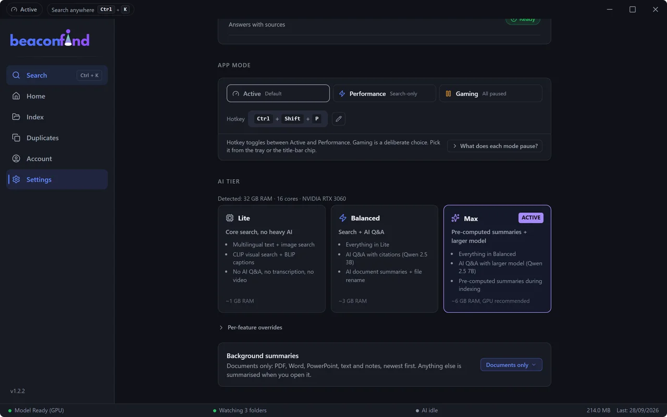Navigate to Duplicates page
Screen dimensions: 667x417
(57, 138)
